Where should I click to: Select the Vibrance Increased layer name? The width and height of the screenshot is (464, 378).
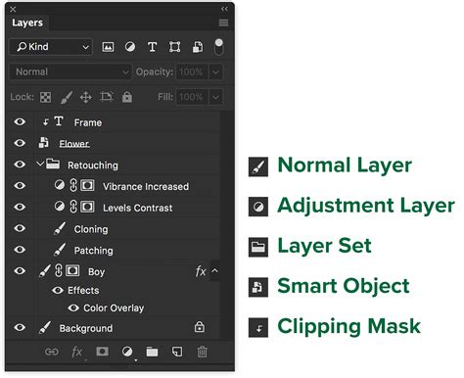[146, 187]
